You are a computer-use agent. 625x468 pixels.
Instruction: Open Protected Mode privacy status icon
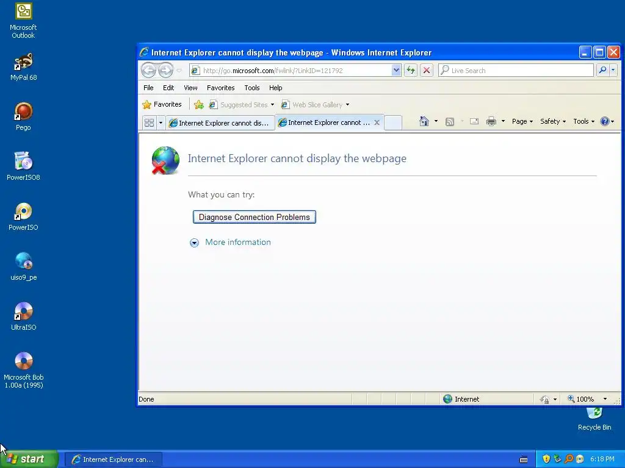point(544,399)
